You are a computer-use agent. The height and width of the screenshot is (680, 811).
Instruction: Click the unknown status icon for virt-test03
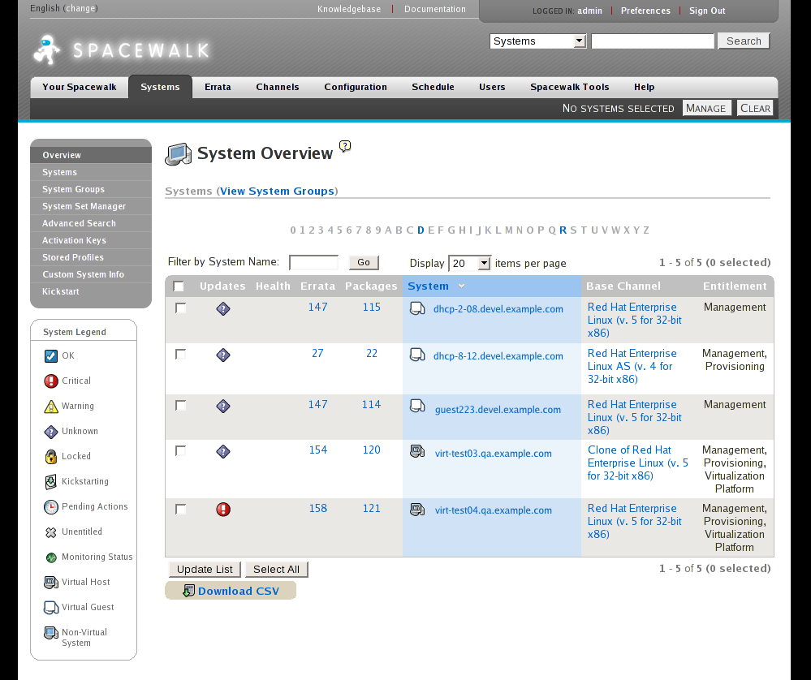point(223,451)
